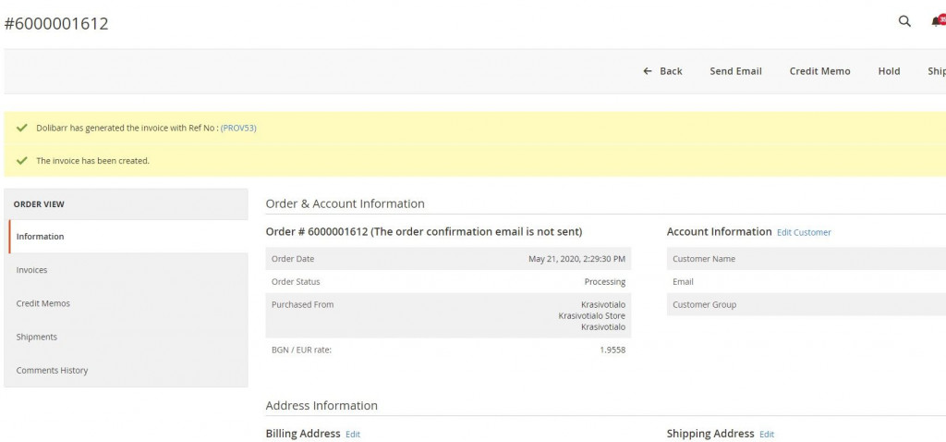Click the Edit Customer link
946x442 pixels.
804,232
